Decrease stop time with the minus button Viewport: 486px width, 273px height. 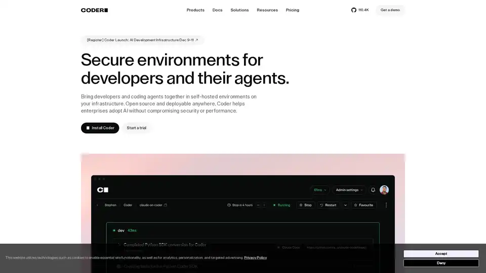(x=258, y=205)
